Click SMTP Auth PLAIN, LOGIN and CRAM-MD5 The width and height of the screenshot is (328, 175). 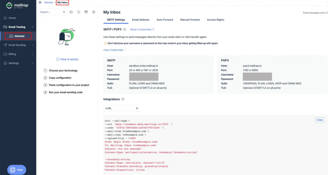pyautogui.click(x=147, y=84)
